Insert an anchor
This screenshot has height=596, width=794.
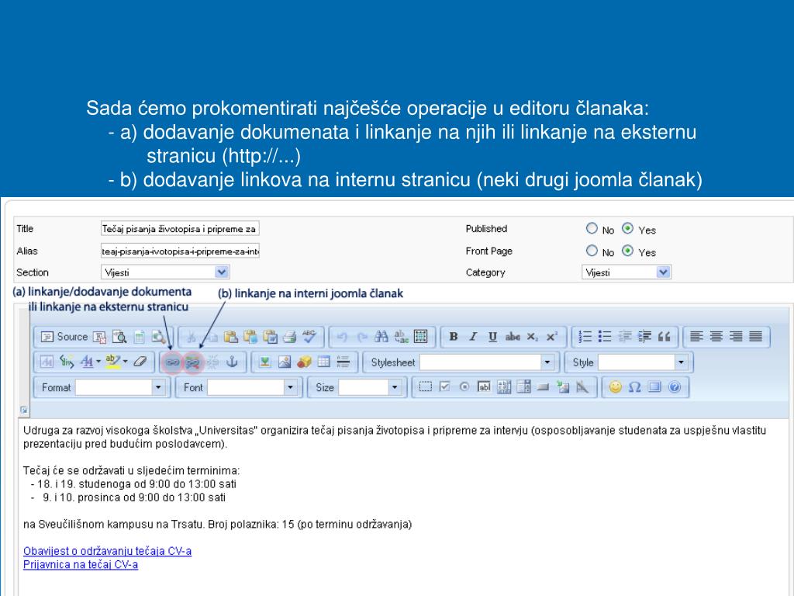click(231, 362)
